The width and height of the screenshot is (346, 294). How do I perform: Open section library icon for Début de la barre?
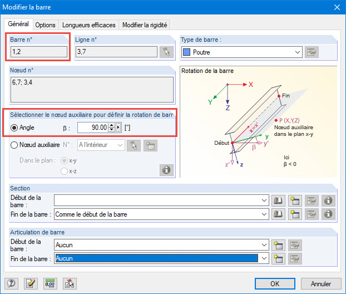coord(278,200)
